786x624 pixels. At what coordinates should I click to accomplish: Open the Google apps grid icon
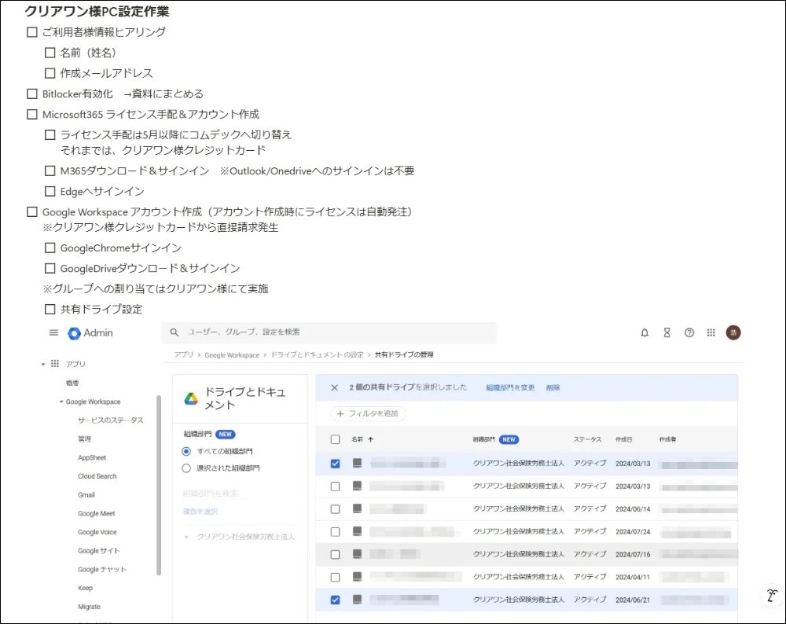(x=711, y=332)
